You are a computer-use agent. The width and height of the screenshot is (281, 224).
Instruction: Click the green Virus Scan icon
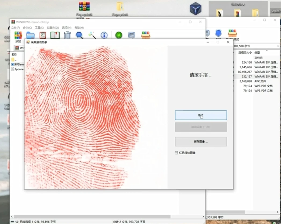[119, 35]
